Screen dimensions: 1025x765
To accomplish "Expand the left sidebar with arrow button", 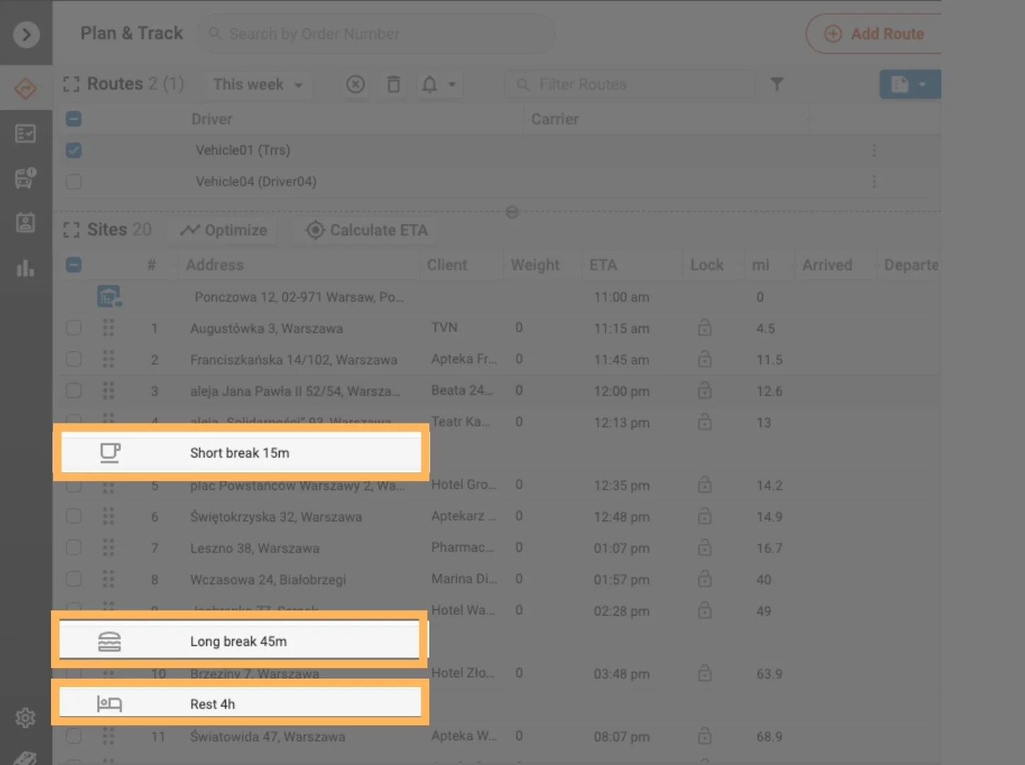I will pos(26,34).
